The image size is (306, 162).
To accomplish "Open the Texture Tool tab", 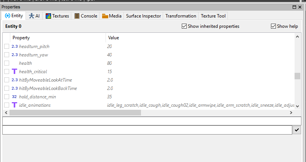I will click(213, 16).
